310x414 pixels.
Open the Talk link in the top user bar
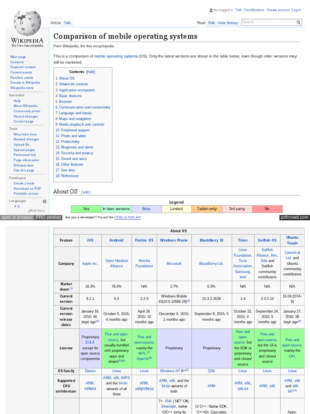click(239, 10)
